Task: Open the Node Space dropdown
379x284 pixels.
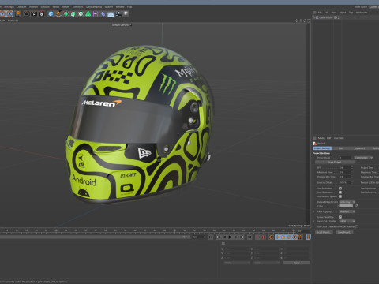Action: coord(373,7)
